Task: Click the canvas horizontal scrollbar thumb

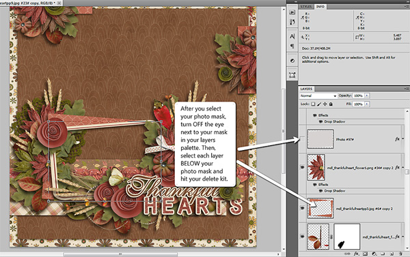Action: 120,254
